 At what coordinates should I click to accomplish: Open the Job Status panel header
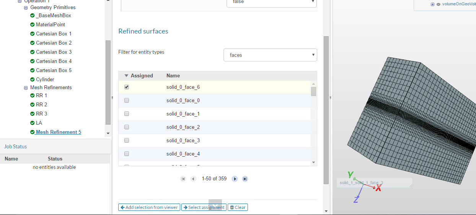coord(16,146)
